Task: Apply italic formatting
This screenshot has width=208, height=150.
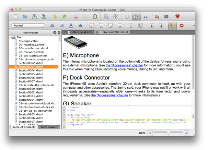Action: (x=62, y=25)
